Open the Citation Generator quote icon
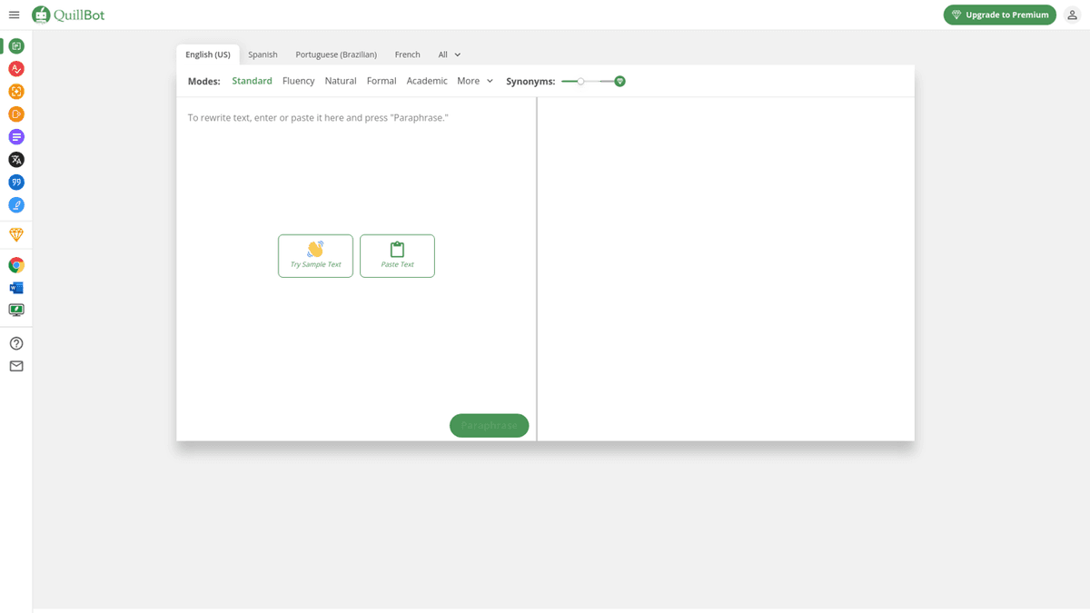The image size is (1090, 613). 16,183
